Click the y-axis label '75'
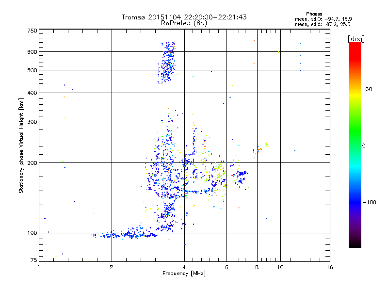Image resolution: width=388 pixels, height=291 pixels. pos(34,260)
